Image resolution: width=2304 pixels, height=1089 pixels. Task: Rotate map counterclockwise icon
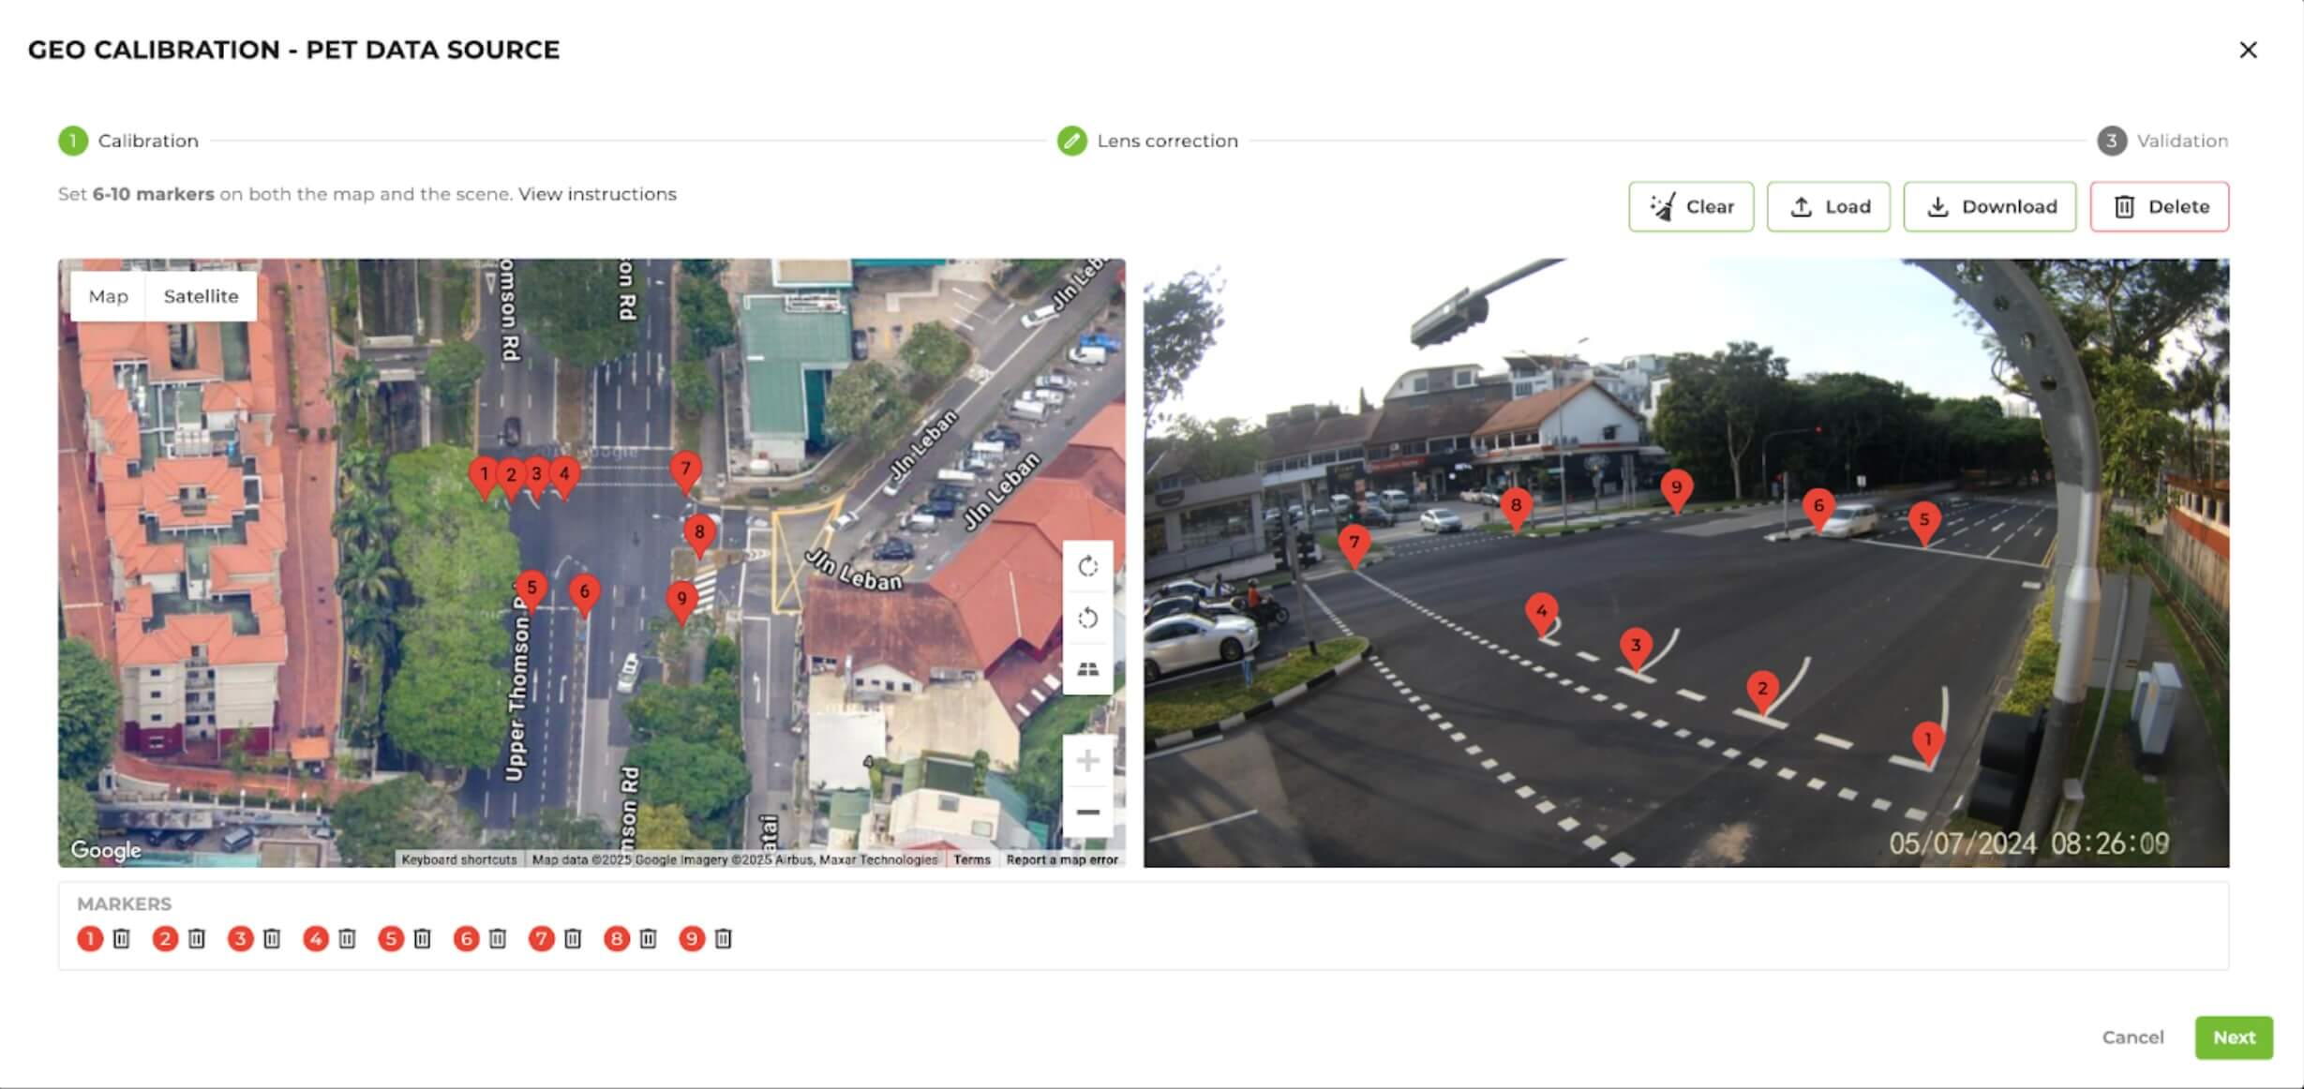1087,618
